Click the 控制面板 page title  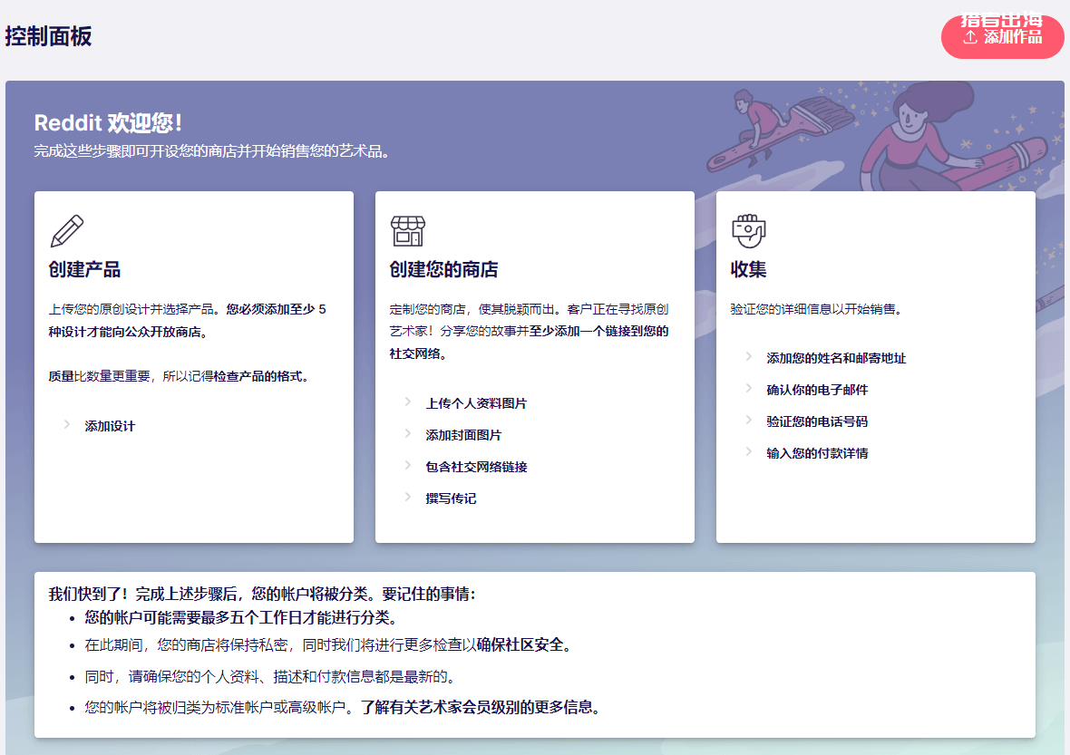point(48,36)
